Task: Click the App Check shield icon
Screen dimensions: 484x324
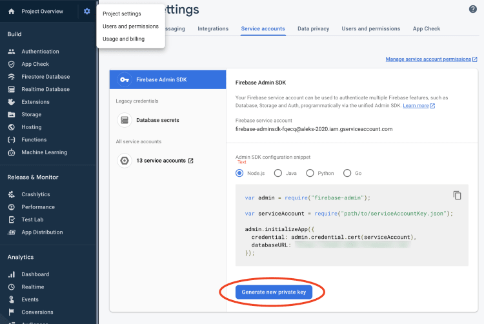Action: [x=12, y=64]
